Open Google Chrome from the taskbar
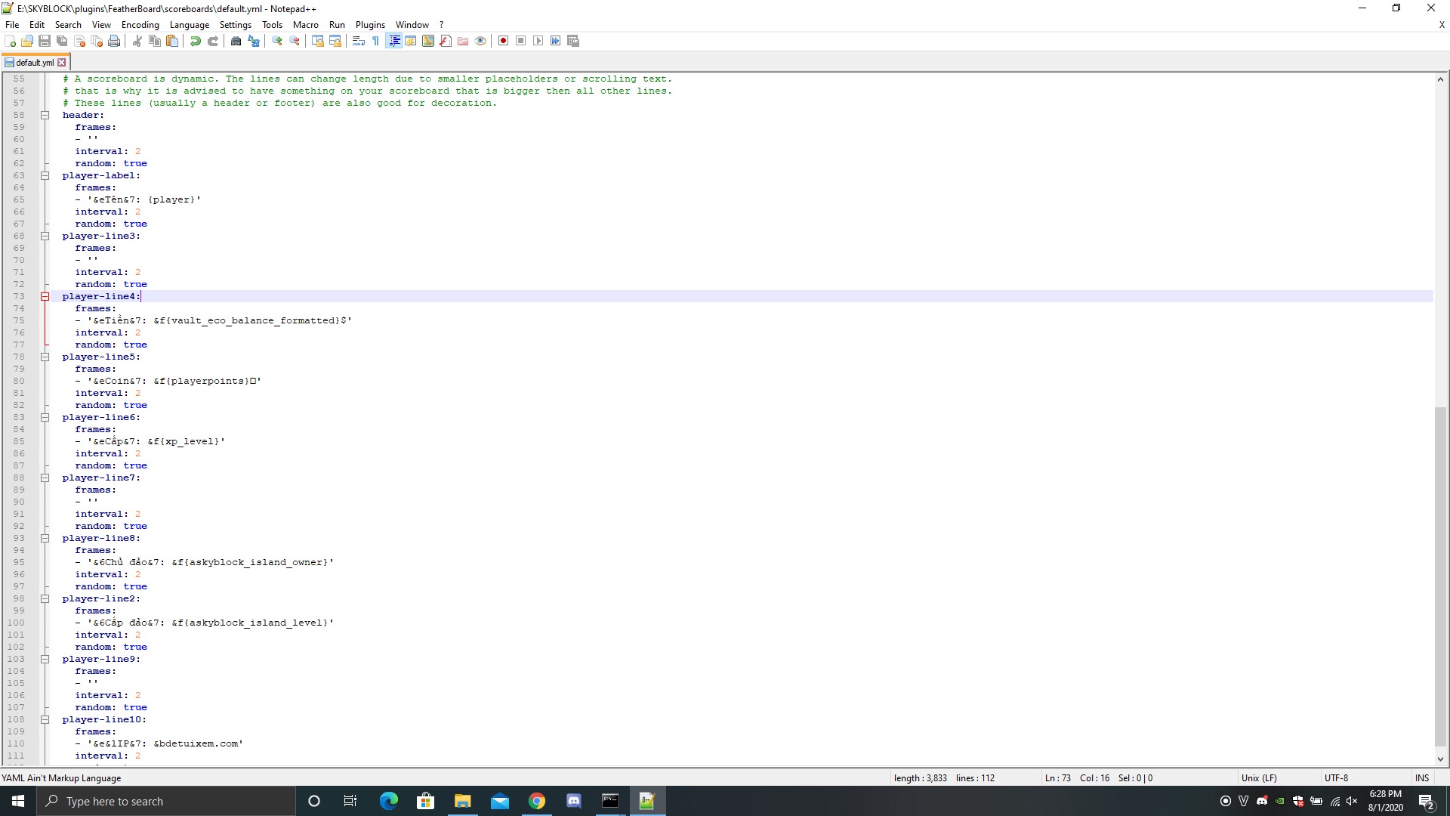1450x816 pixels. [x=537, y=801]
